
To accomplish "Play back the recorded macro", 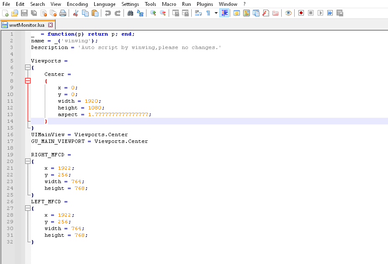I will pyautogui.click(x=320, y=13).
